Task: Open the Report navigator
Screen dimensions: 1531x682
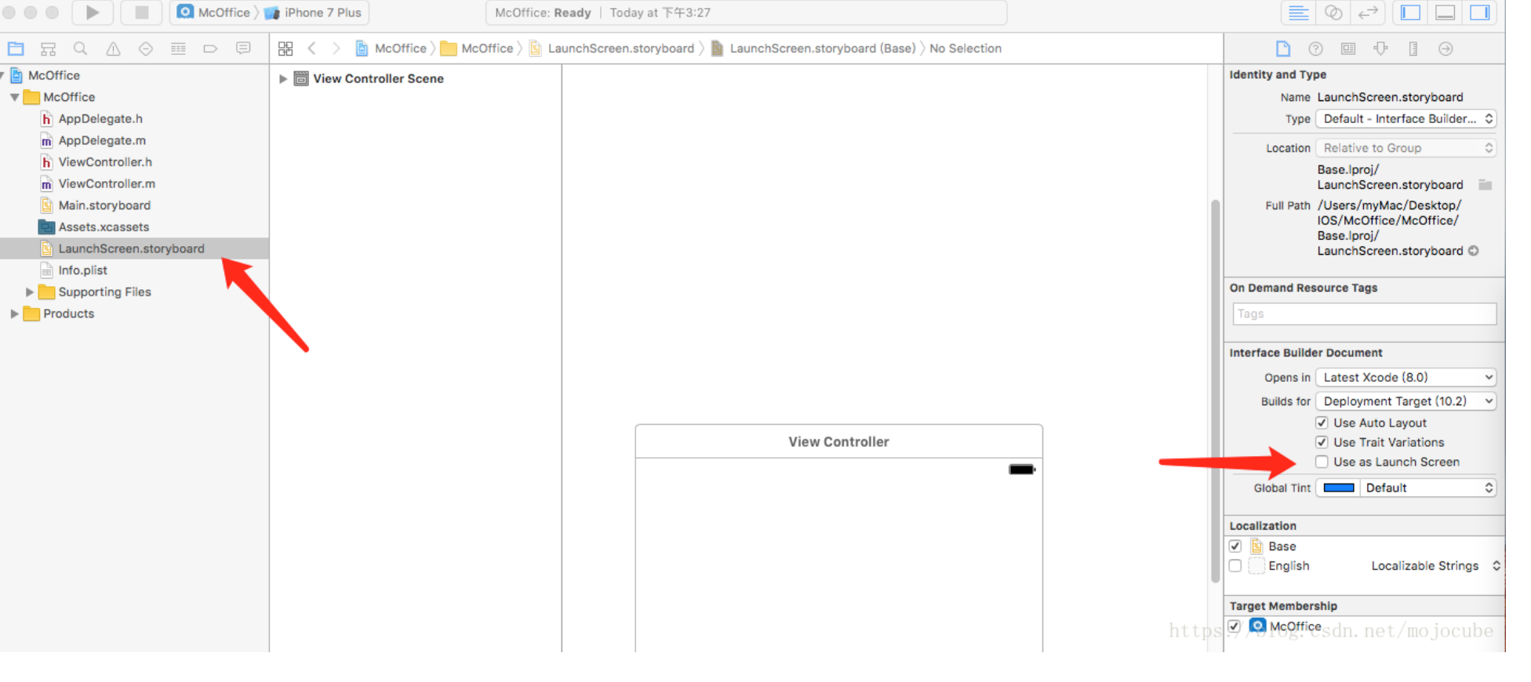Action: [x=243, y=49]
